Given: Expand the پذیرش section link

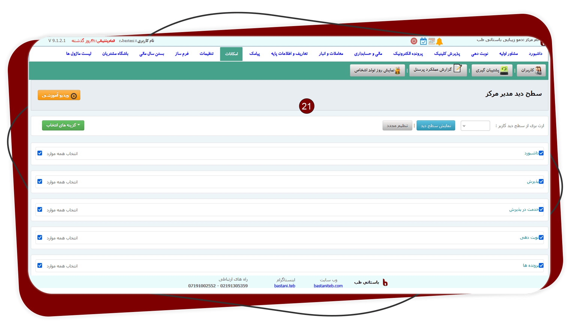Looking at the screenshot, I should point(533,182).
